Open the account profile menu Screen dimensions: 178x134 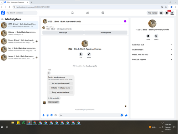pyautogui.click(x=172, y=13)
